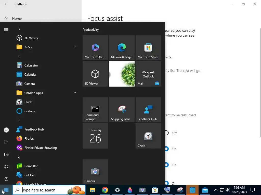The height and width of the screenshot is (195, 261).
Task: Click the # section header
Action: [x=19, y=29]
